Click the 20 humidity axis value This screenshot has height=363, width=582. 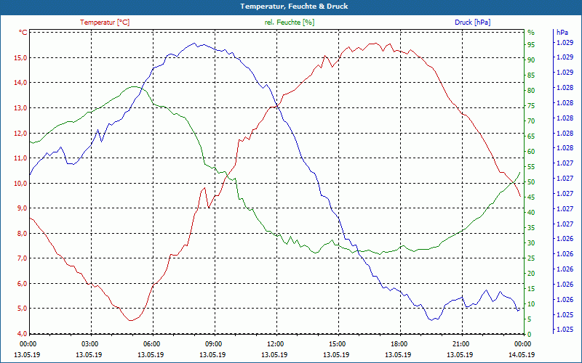point(531,274)
